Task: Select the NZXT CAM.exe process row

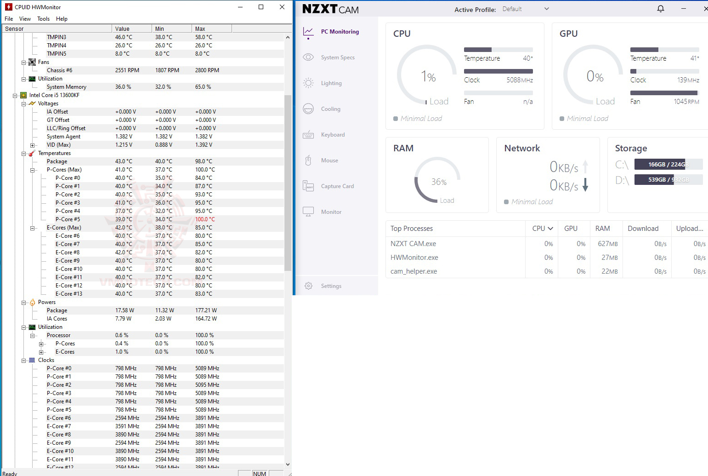Action: pos(547,244)
